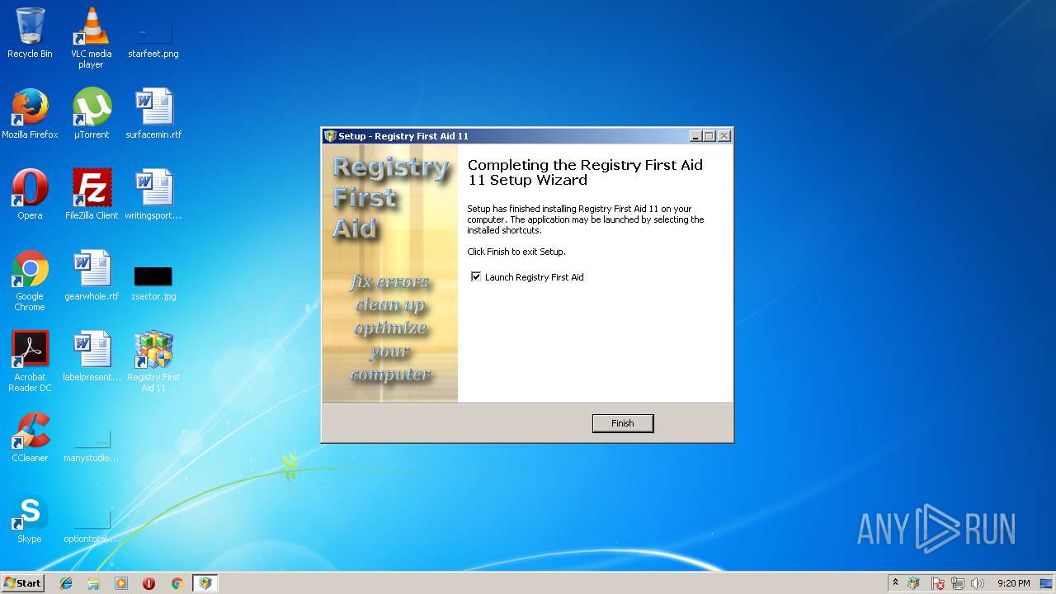Show hidden tray icons arrow
Image resolution: width=1056 pixels, height=594 pixels.
click(895, 583)
